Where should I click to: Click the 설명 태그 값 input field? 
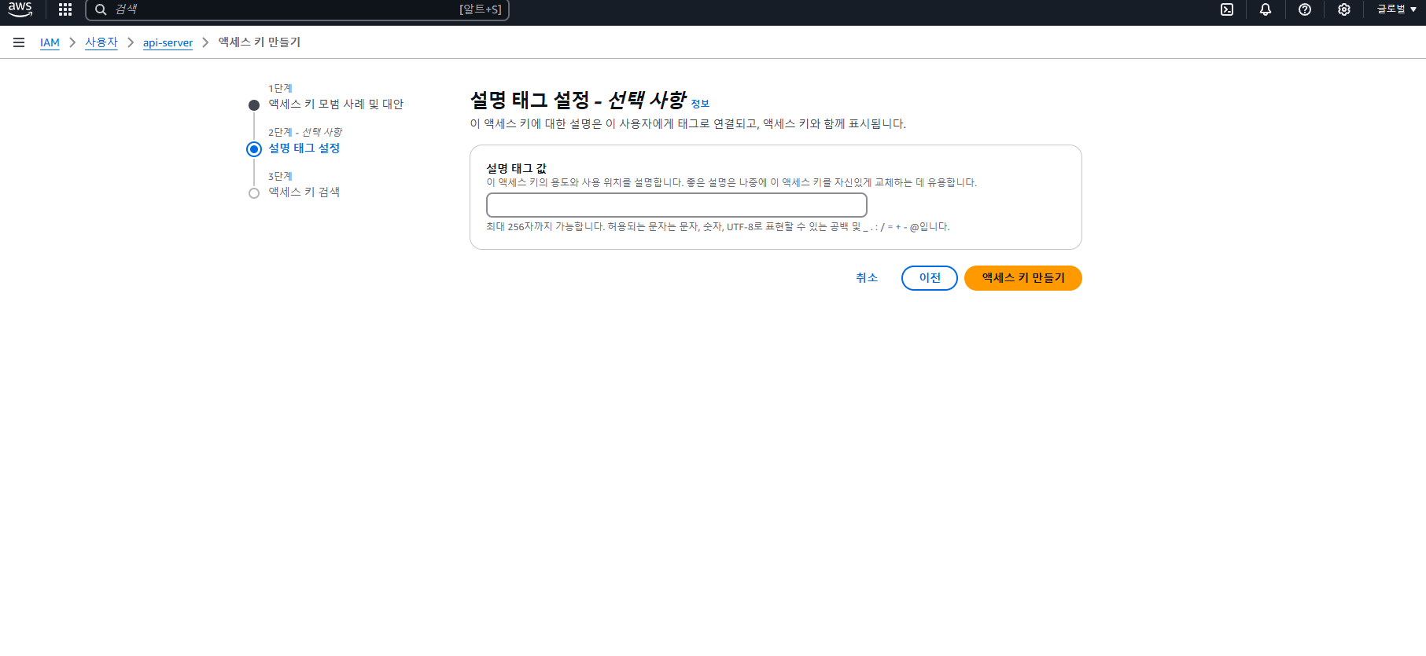676,205
